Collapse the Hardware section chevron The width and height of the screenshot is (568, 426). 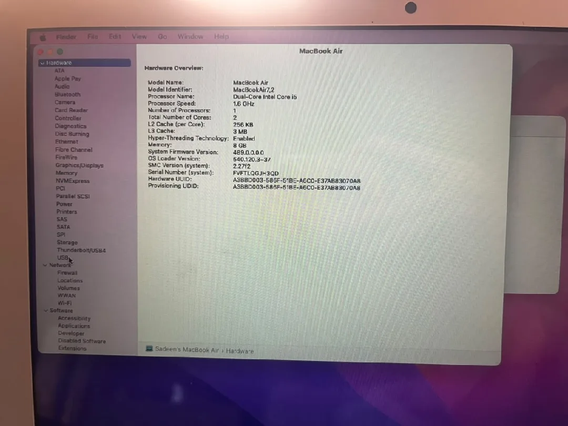coord(42,63)
